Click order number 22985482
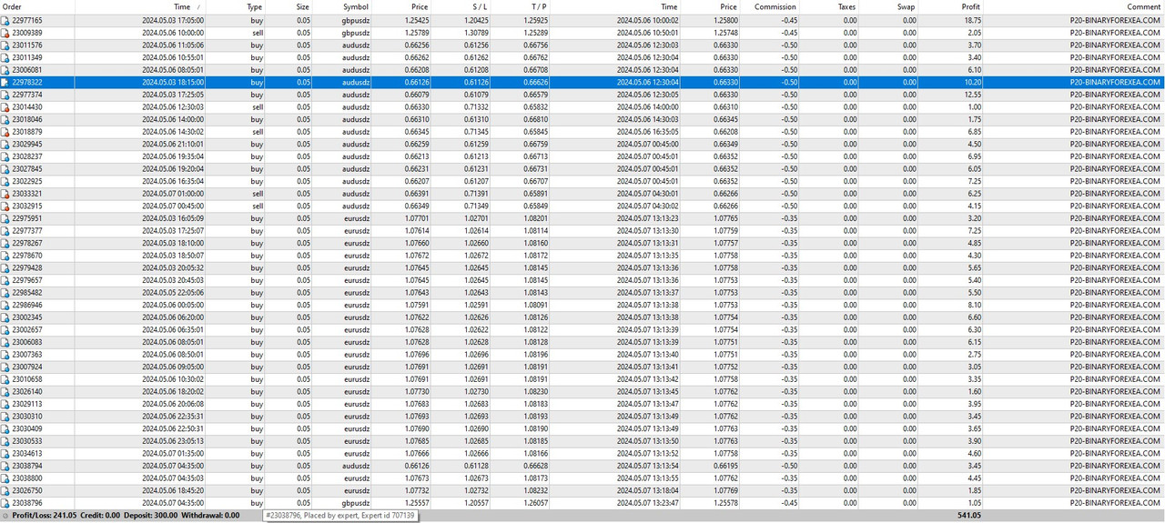 (x=27, y=293)
